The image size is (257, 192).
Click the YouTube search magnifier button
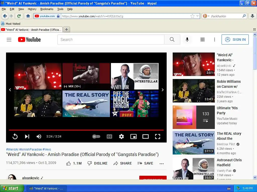pyautogui.click(x=172, y=39)
